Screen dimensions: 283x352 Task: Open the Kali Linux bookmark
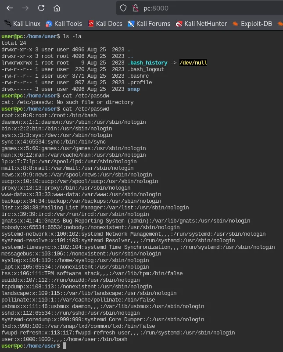click(22, 24)
